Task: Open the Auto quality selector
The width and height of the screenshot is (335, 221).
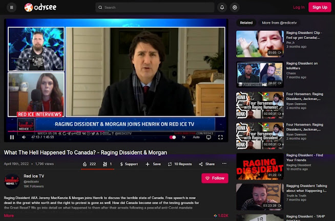Action: (196, 137)
